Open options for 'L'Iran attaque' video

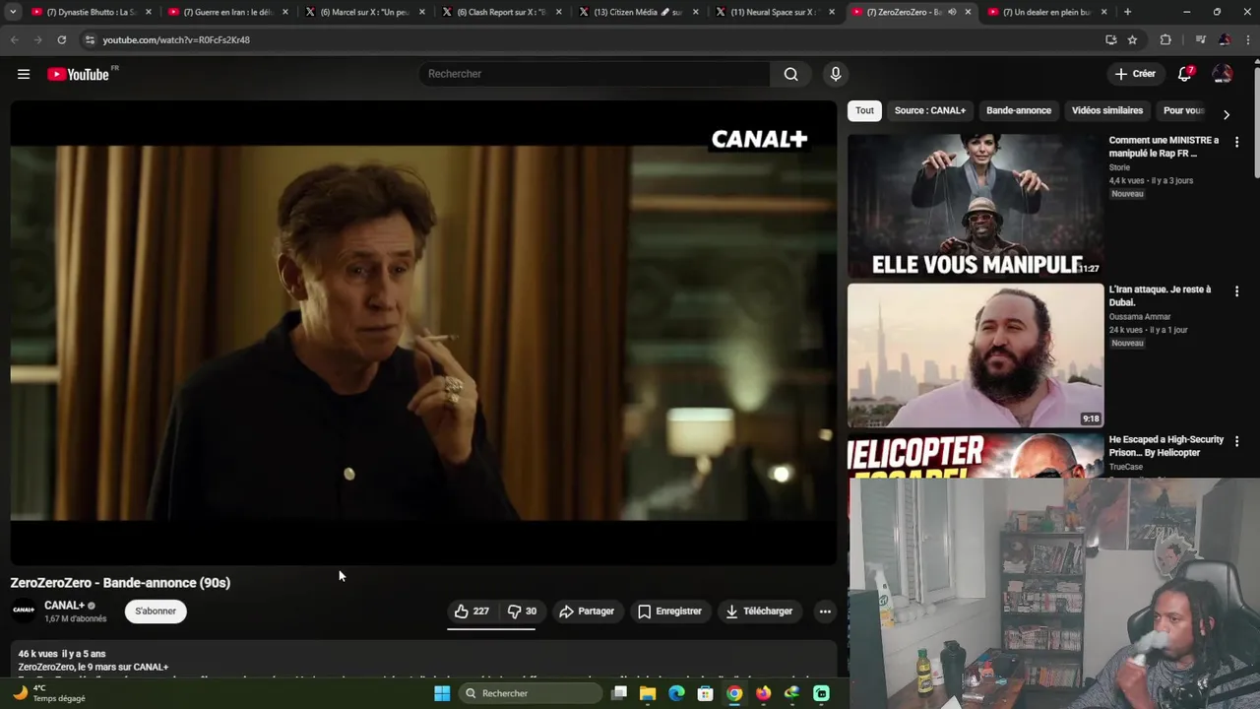pyautogui.click(x=1236, y=291)
